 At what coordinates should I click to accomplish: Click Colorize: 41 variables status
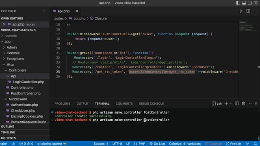coord(185,144)
